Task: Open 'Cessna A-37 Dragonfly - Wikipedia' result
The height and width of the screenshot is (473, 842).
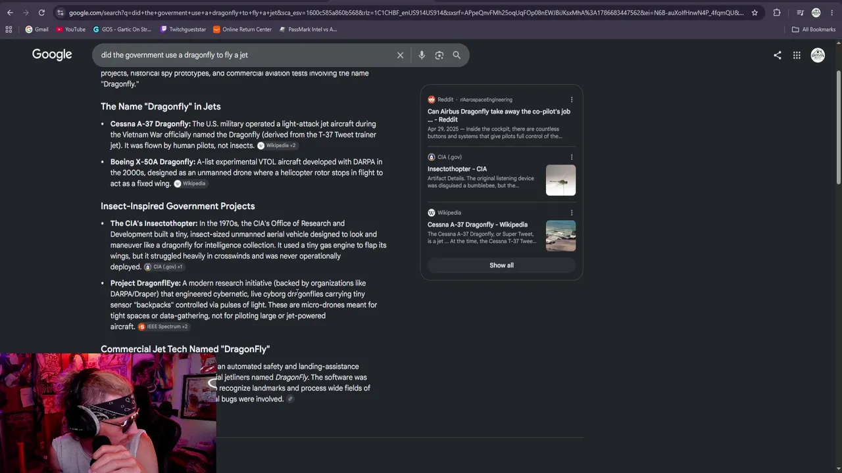Action: (x=478, y=225)
